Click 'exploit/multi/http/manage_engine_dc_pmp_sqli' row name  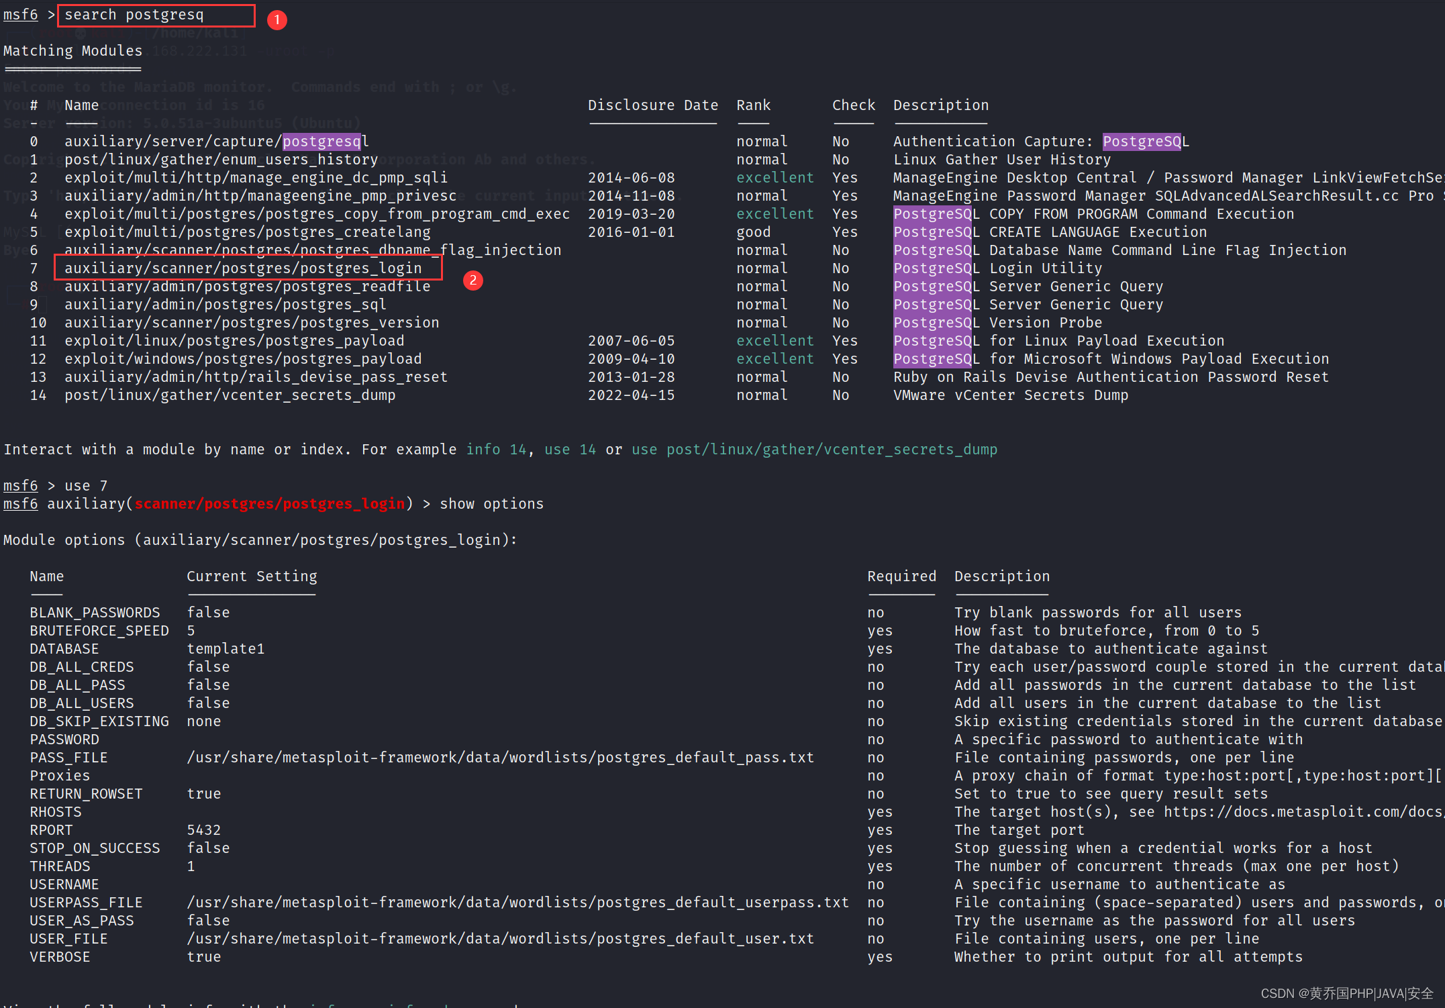pos(256,178)
